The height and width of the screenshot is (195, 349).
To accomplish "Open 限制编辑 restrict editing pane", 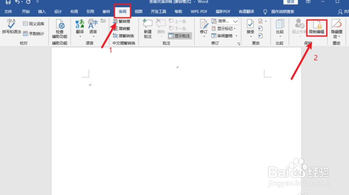I will (x=316, y=27).
